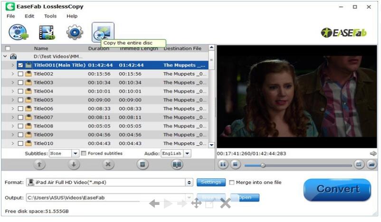The height and width of the screenshot is (222, 381).
Task: Move selected title up with arrow button
Action: (x=39, y=165)
